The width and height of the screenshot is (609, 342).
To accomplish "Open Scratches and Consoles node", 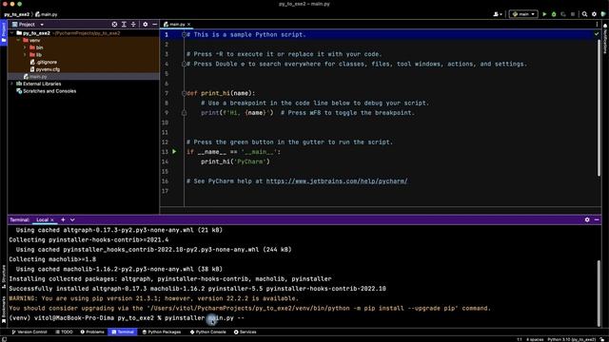I will [x=47, y=91].
